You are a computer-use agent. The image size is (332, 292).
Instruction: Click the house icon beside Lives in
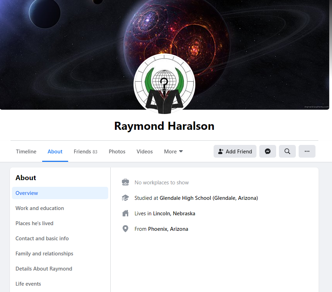[125, 213]
